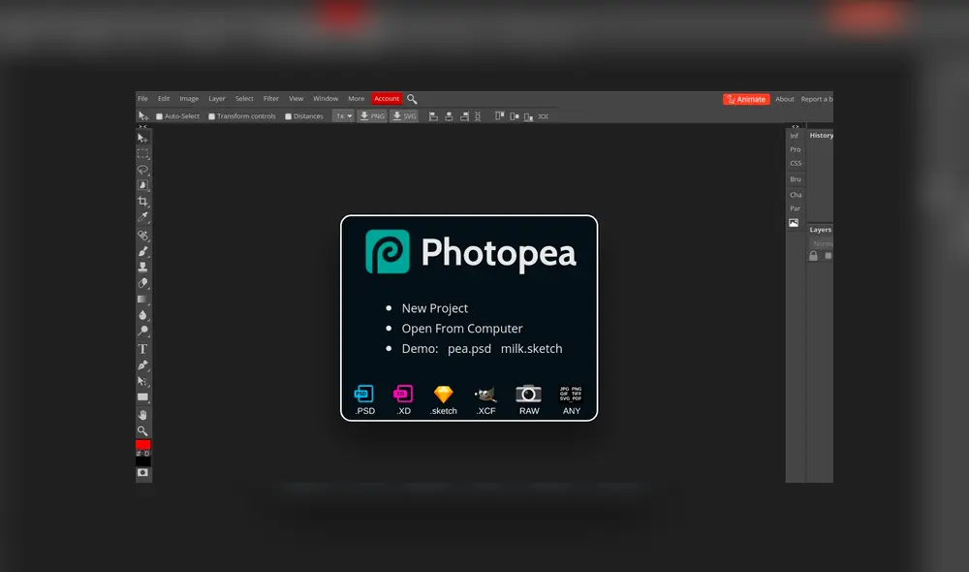Open the Filter menu
The width and height of the screenshot is (969, 572).
pos(271,98)
